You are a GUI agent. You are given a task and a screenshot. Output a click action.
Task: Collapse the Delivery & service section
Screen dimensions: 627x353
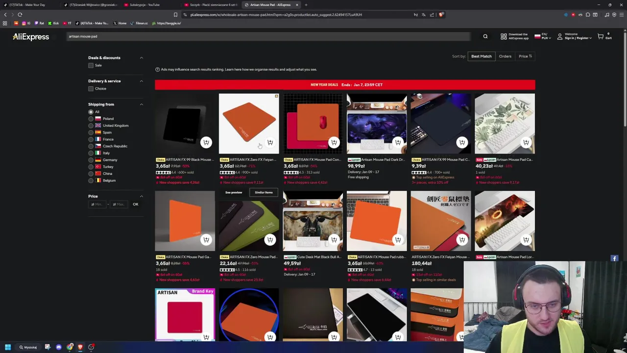(142, 81)
